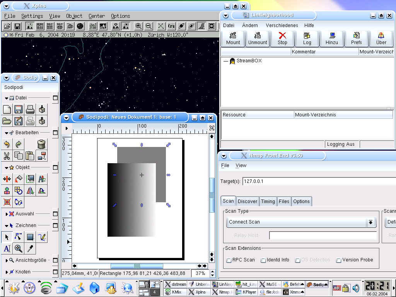Select the rectangle tool in Zeichnen

coord(30,237)
